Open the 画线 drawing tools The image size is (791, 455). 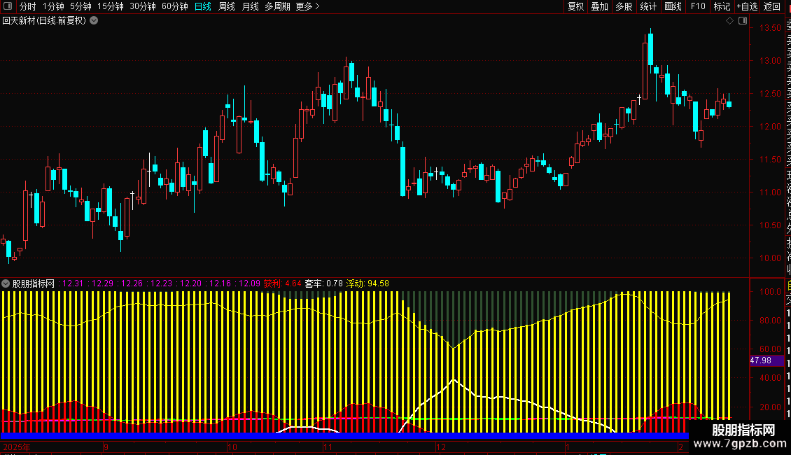click(x=673, y=6)
